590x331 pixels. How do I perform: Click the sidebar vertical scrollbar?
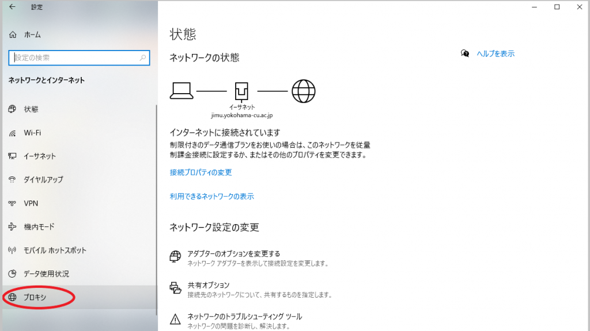[157, 207]
